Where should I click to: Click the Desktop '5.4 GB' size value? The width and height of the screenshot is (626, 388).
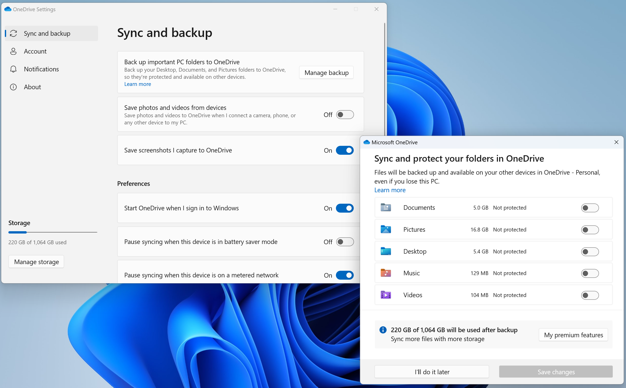(x=481, y=251)
